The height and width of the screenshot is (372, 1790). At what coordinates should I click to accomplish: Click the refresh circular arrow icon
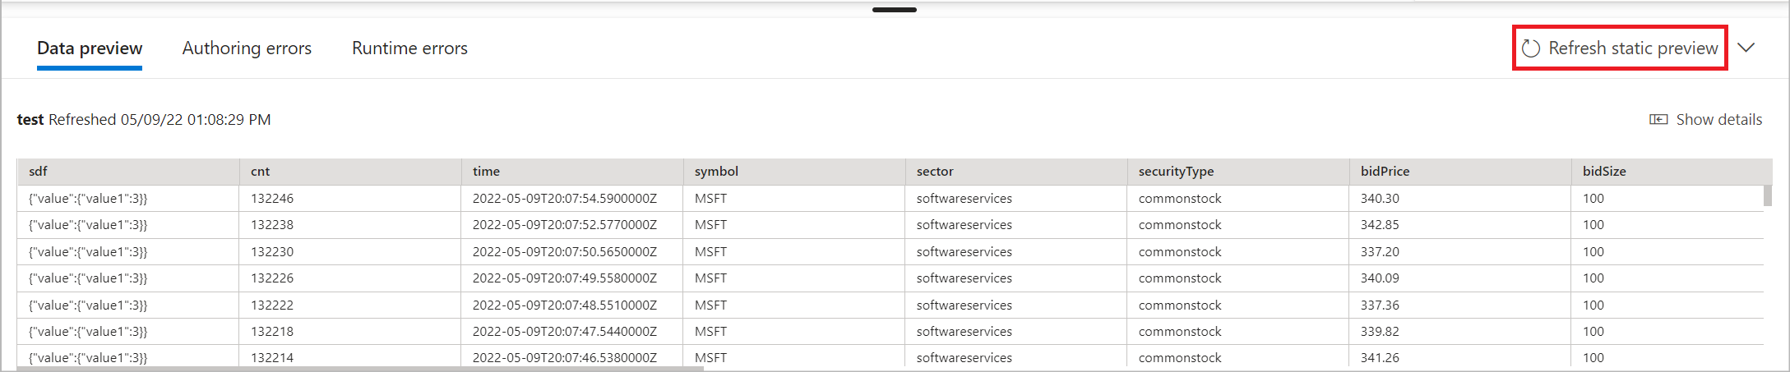point(1530,48)
